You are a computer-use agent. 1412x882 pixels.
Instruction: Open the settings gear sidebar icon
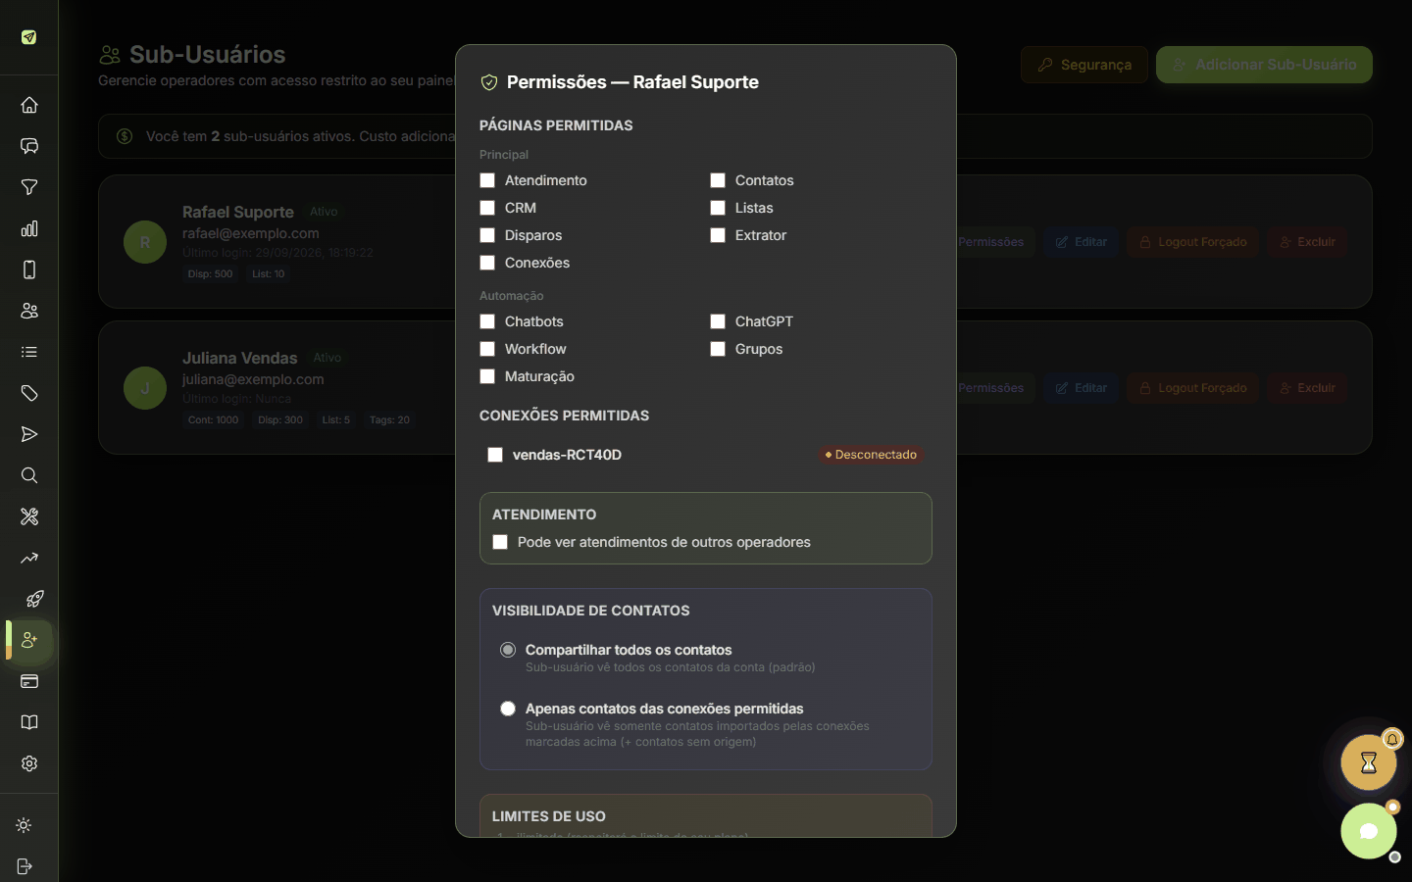(x=29, y=763)
